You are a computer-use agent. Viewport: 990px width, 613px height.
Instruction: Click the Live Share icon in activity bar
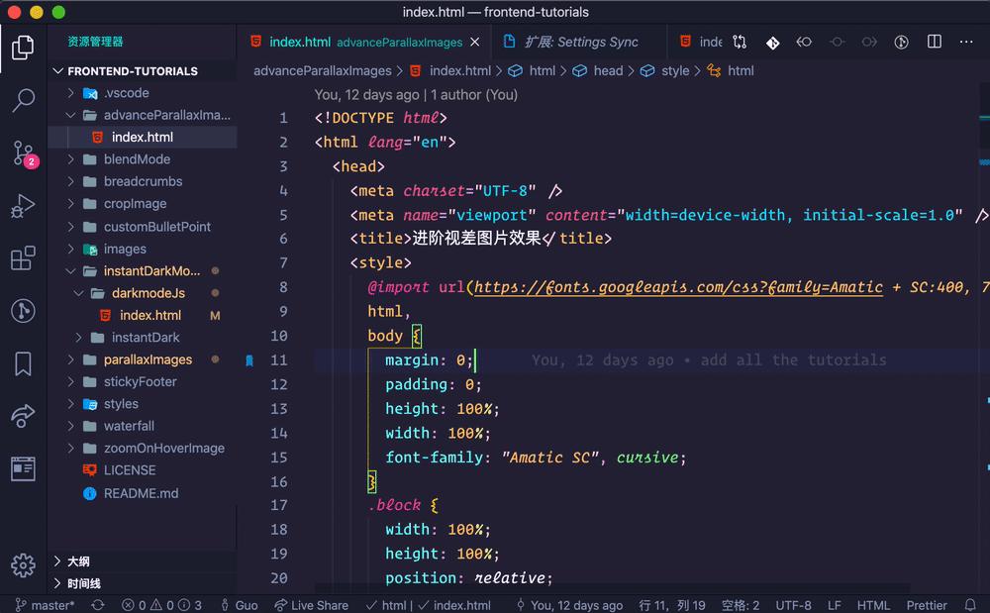(24, 416)
